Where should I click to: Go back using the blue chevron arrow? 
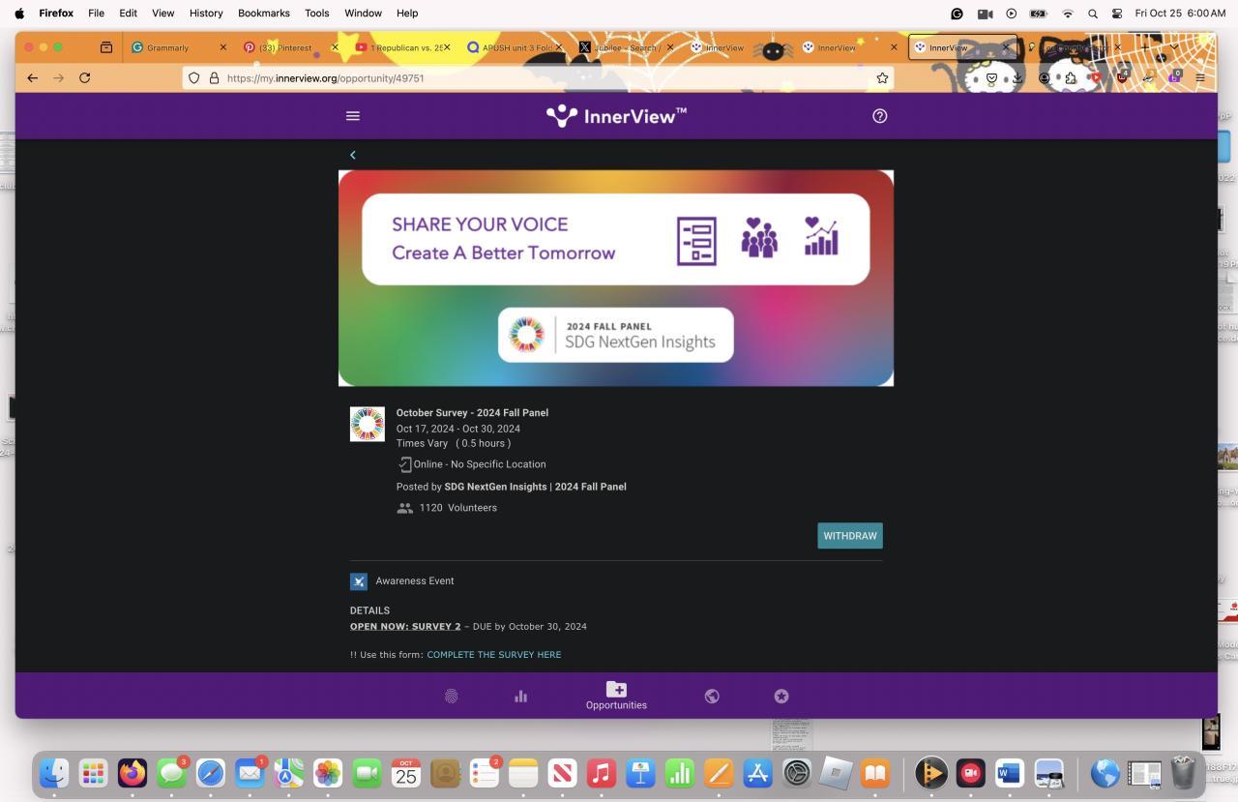tap(353, 155)
